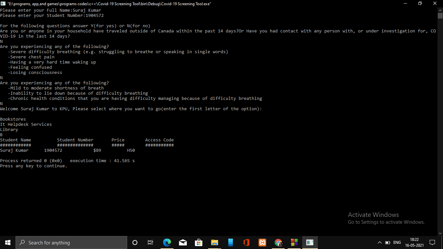Open Google Chrome
The image size is (443, 249).
[x=278, y=242]
